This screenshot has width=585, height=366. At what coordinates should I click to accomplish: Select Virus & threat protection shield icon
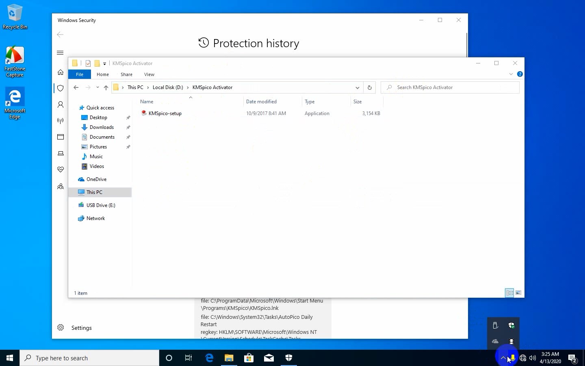tap(61, 88)
